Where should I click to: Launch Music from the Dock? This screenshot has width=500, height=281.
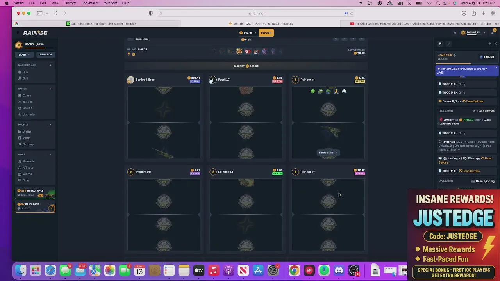pos(213,270)
